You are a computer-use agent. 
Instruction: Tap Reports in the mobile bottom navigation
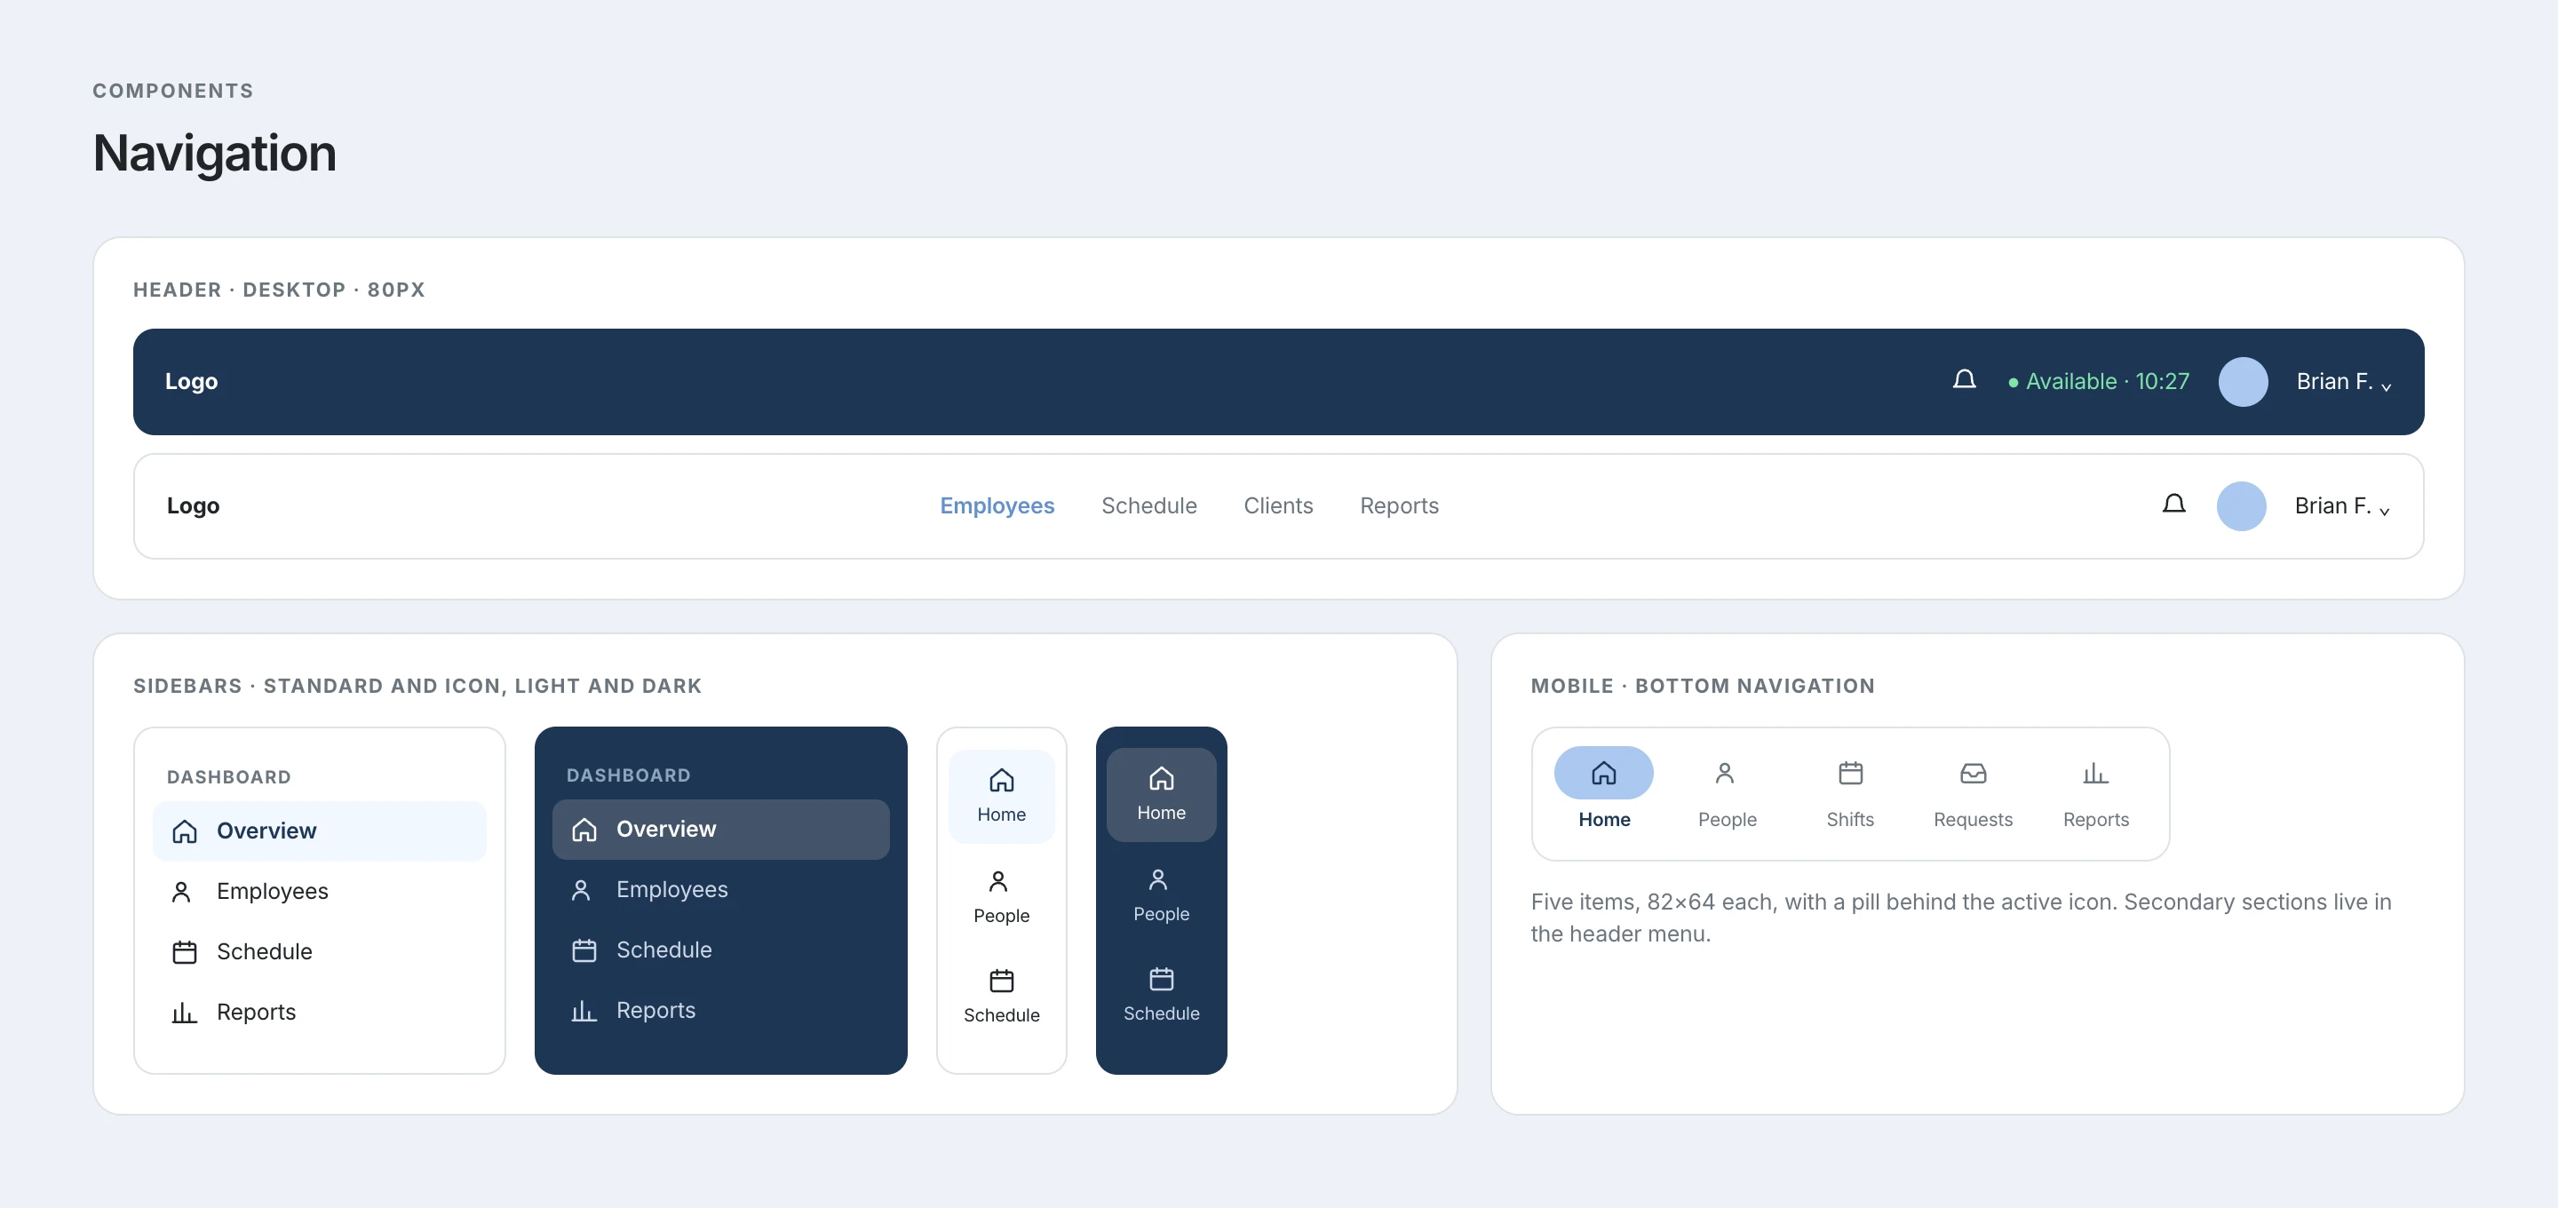(x=2095, y=792)
